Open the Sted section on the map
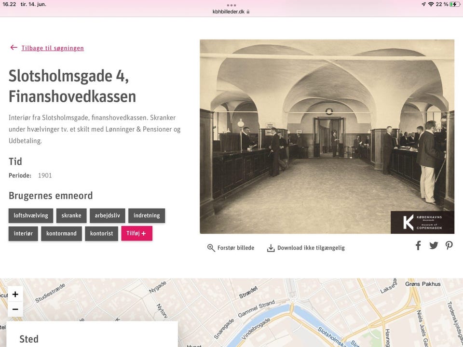The height and width of the screenshot is (347, 463). point(29,339)
